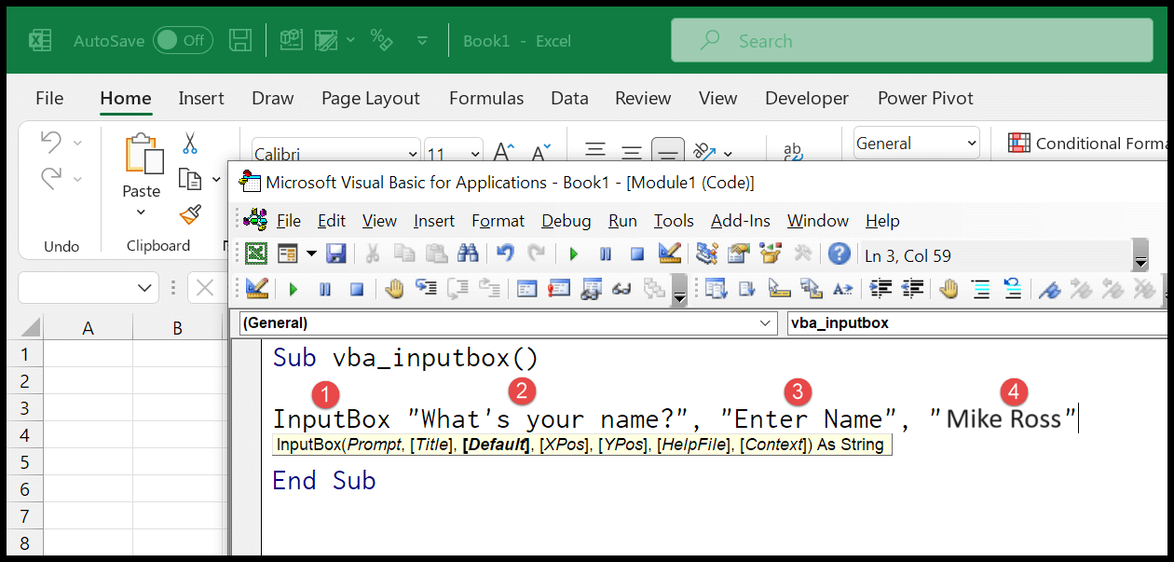Viewport: 1174px width, 562px height.
Task: Pause code execution with the Break icon
Action: pos(607,254)
